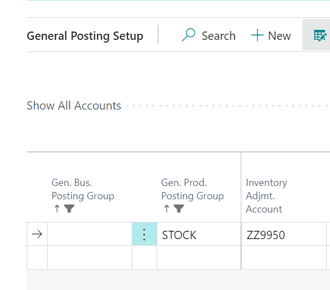Open the Gen. Prod. Posting Group filter funnel
330x290 pixels.
coord(179,209)
